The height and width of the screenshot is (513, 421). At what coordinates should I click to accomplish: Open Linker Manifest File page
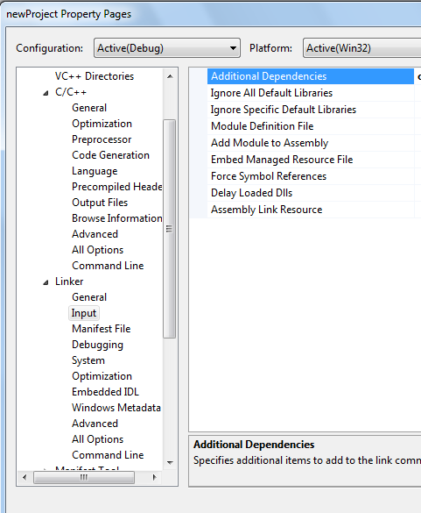(x=102, y=329)
